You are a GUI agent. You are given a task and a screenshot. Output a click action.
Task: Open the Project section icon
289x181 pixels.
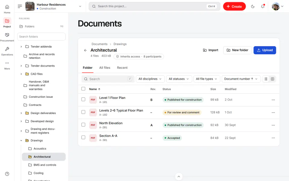7,21
